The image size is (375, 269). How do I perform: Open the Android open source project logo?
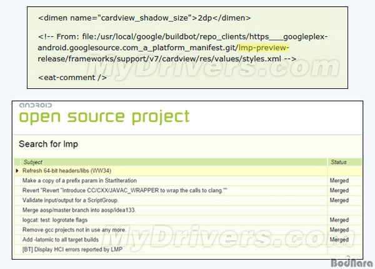point(104,114)
